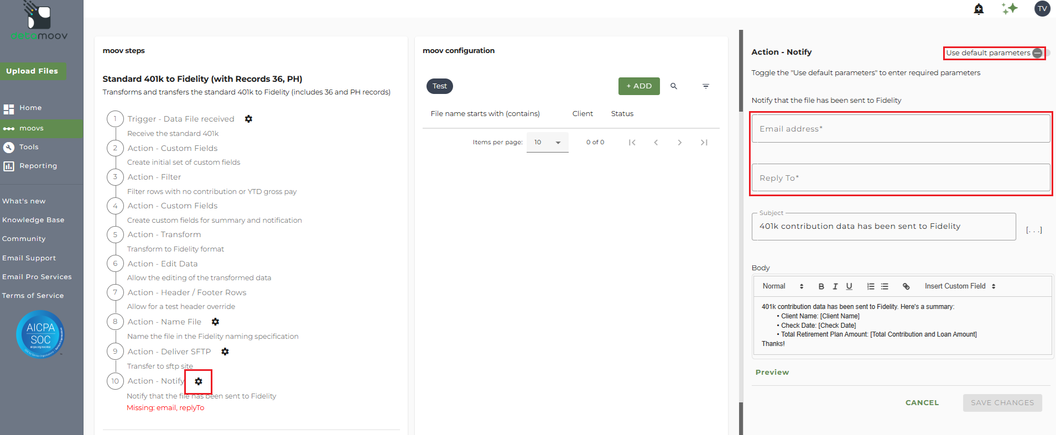Screen dimensions: 1056x435
Task: Click inside the Body text editor
Action: click(902, 326)
